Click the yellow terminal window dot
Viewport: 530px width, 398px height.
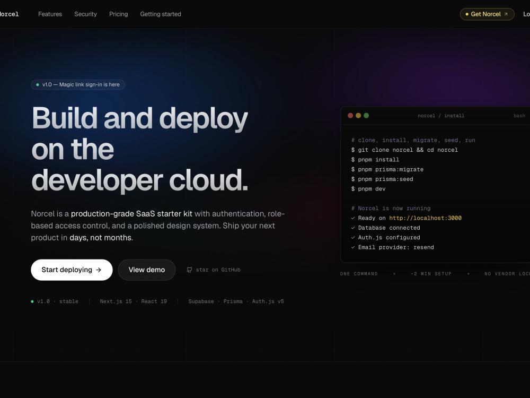pyautogui.click(x=358, y=115)
